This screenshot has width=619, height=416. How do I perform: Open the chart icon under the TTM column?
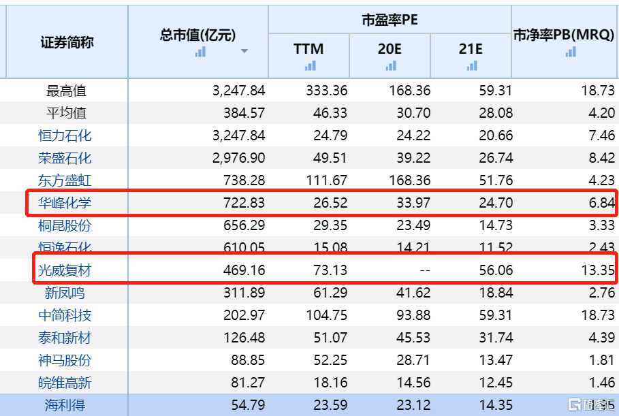coord(311,65)
